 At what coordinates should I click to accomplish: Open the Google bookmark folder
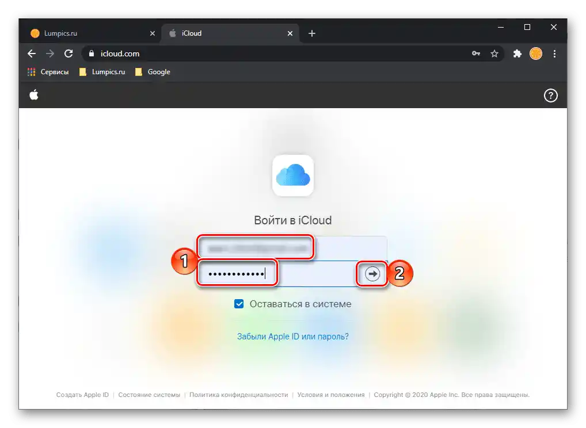(x=153, y=72)
